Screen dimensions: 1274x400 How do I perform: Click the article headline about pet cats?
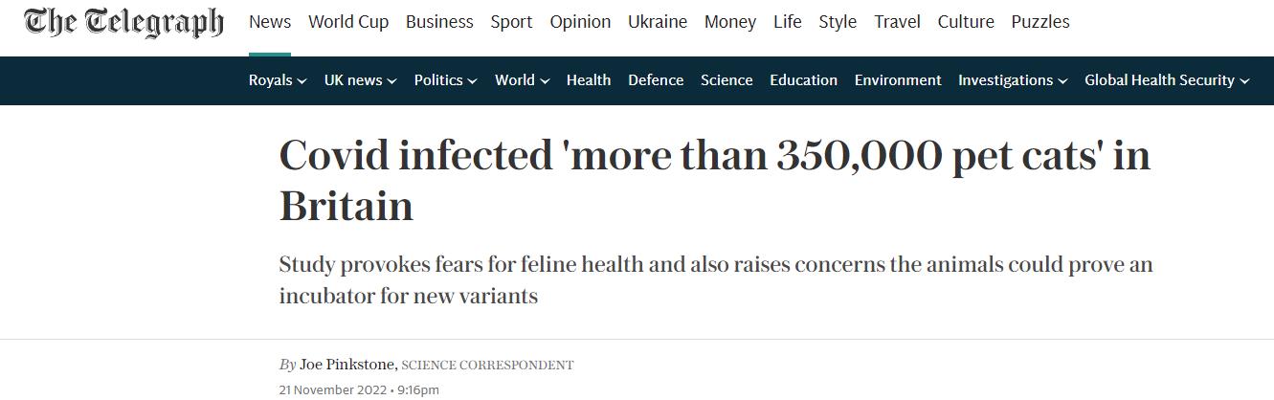click(x=714, y=181)
